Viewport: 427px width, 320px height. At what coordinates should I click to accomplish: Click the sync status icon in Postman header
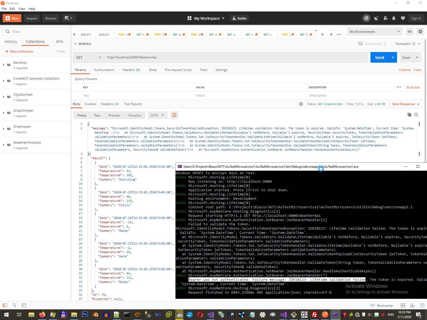[366, 18]
